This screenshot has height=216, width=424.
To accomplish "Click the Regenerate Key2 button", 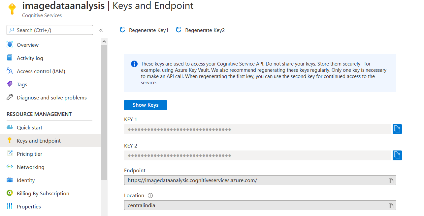I will pos(200,30).
